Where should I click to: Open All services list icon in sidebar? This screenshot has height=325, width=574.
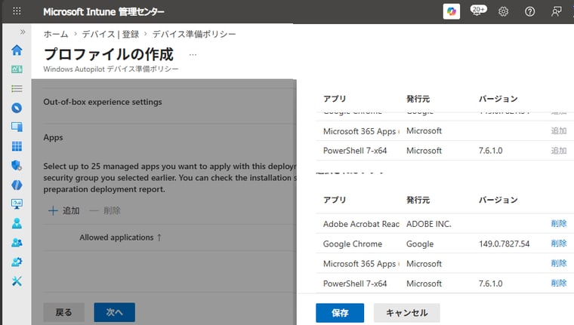pos(17,88)
